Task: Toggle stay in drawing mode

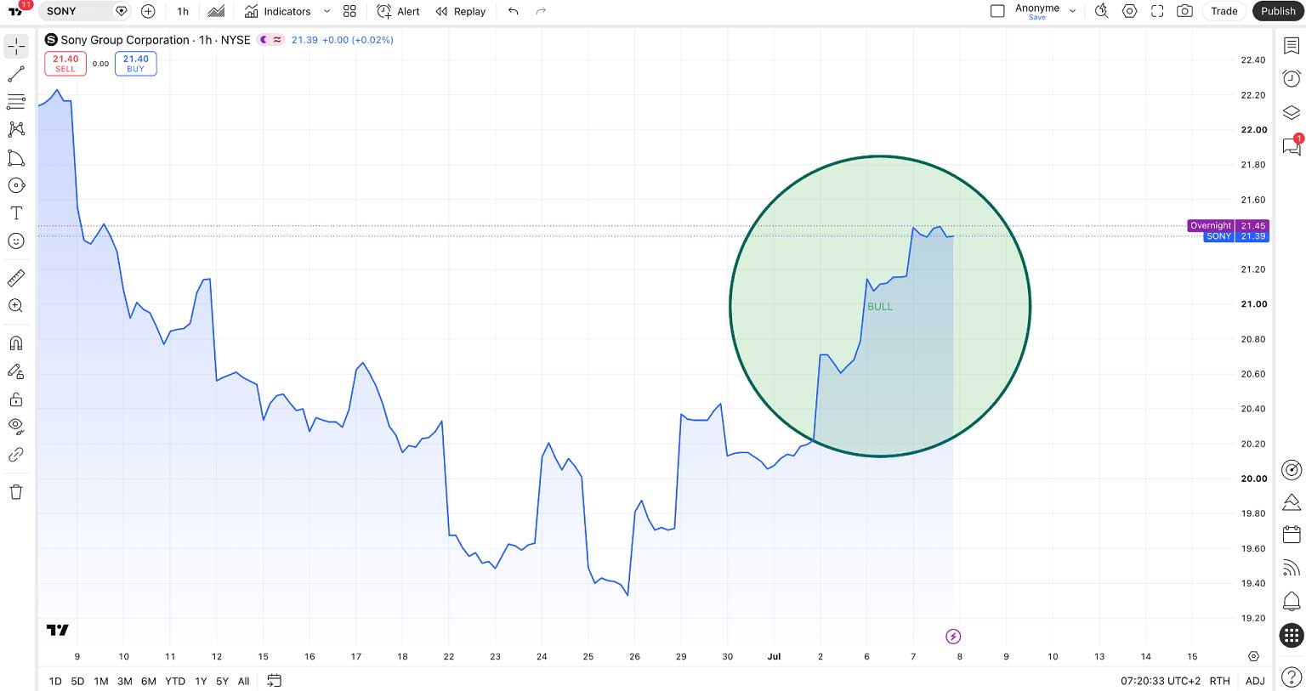Action: coord(16,371)
